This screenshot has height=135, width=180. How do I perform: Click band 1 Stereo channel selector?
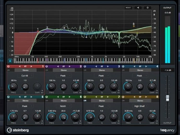[x=26, y=70]
